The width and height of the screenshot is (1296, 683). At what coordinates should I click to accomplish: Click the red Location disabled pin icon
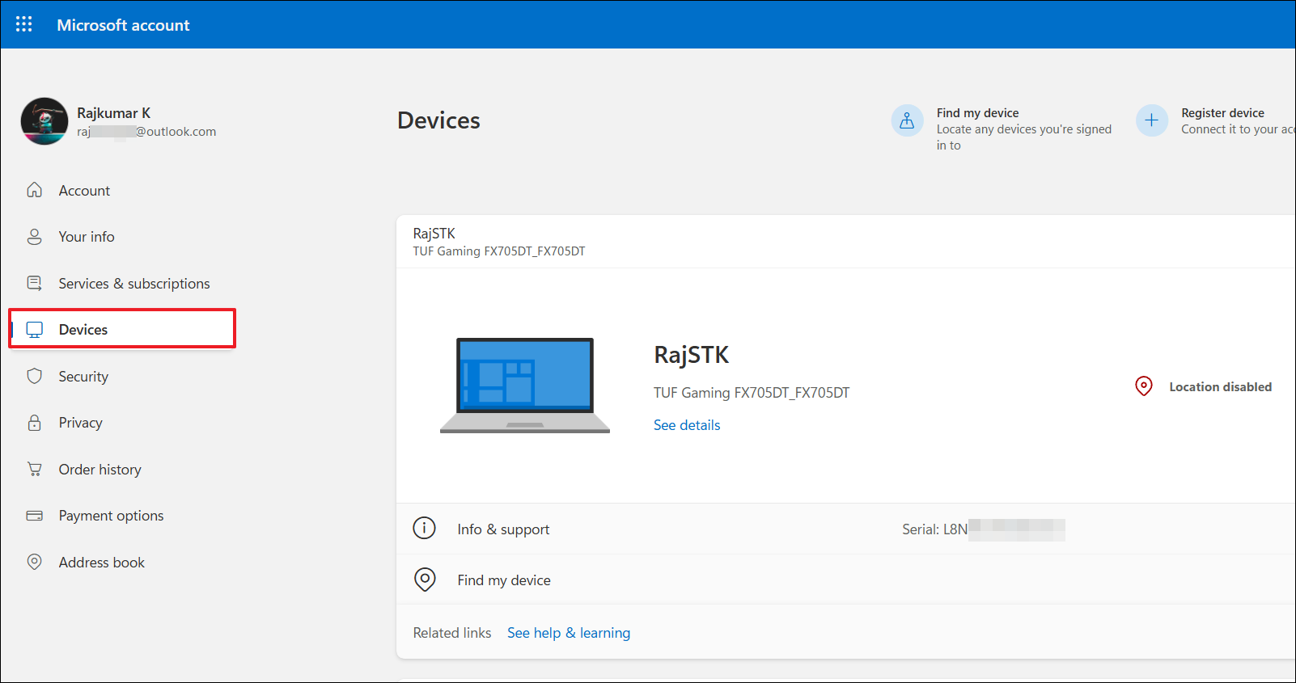(x=1143, y=386)
